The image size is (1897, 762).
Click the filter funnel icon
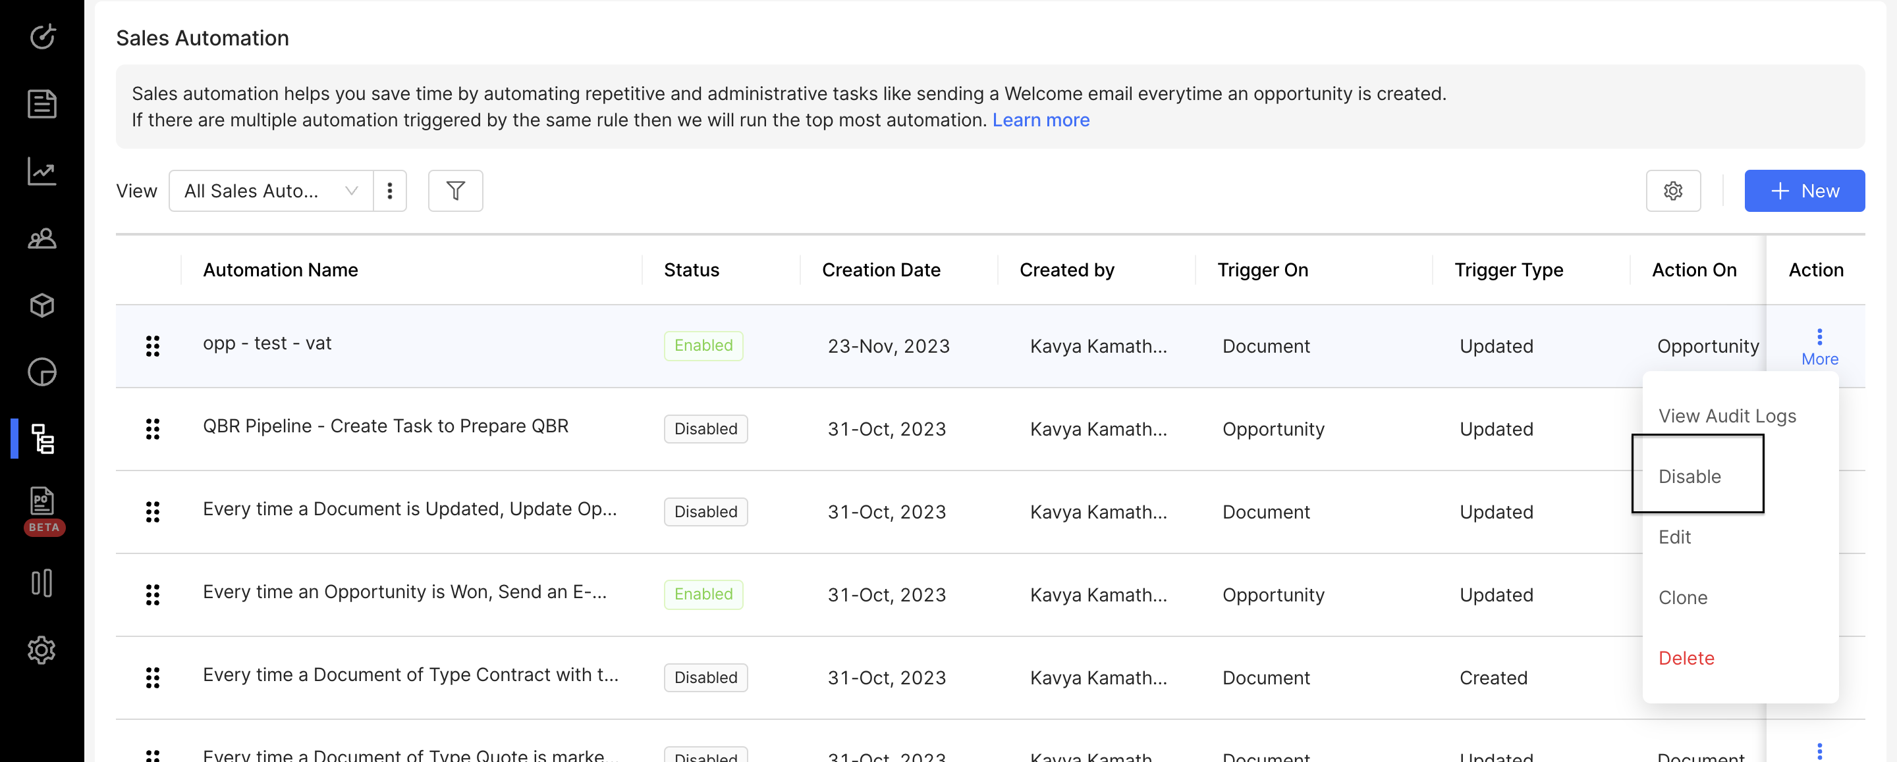coord(455,191)
